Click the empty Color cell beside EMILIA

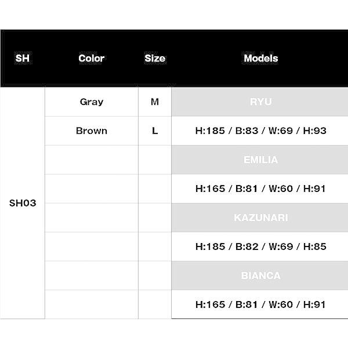point(91,160)
